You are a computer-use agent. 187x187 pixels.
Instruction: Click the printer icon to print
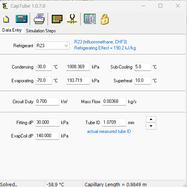pos(39,19)
